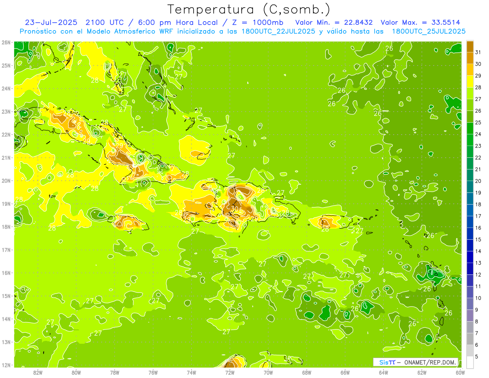Click the "17N" latitude axis label
This screenshot has width=489, height=378.
coord(6,250)
